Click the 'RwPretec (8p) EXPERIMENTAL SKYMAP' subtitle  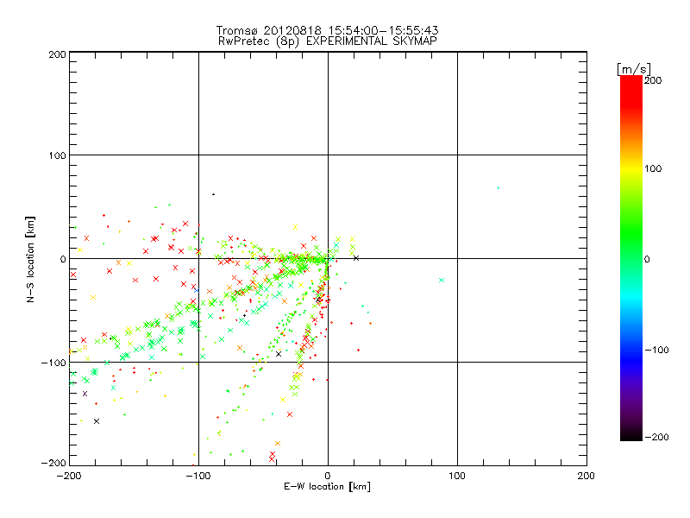pos(327,41)
